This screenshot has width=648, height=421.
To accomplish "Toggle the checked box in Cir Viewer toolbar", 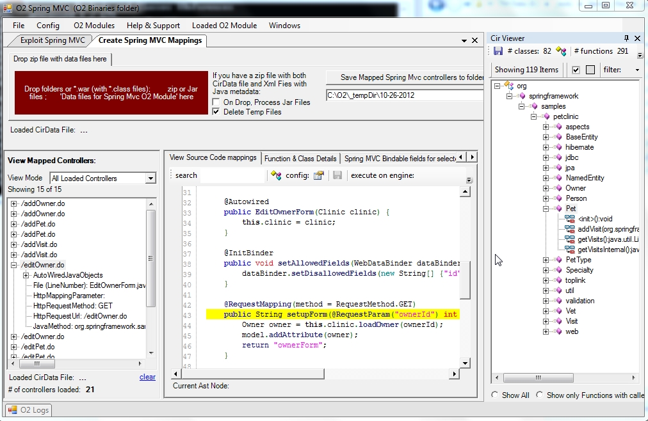I will coord(576,70).
